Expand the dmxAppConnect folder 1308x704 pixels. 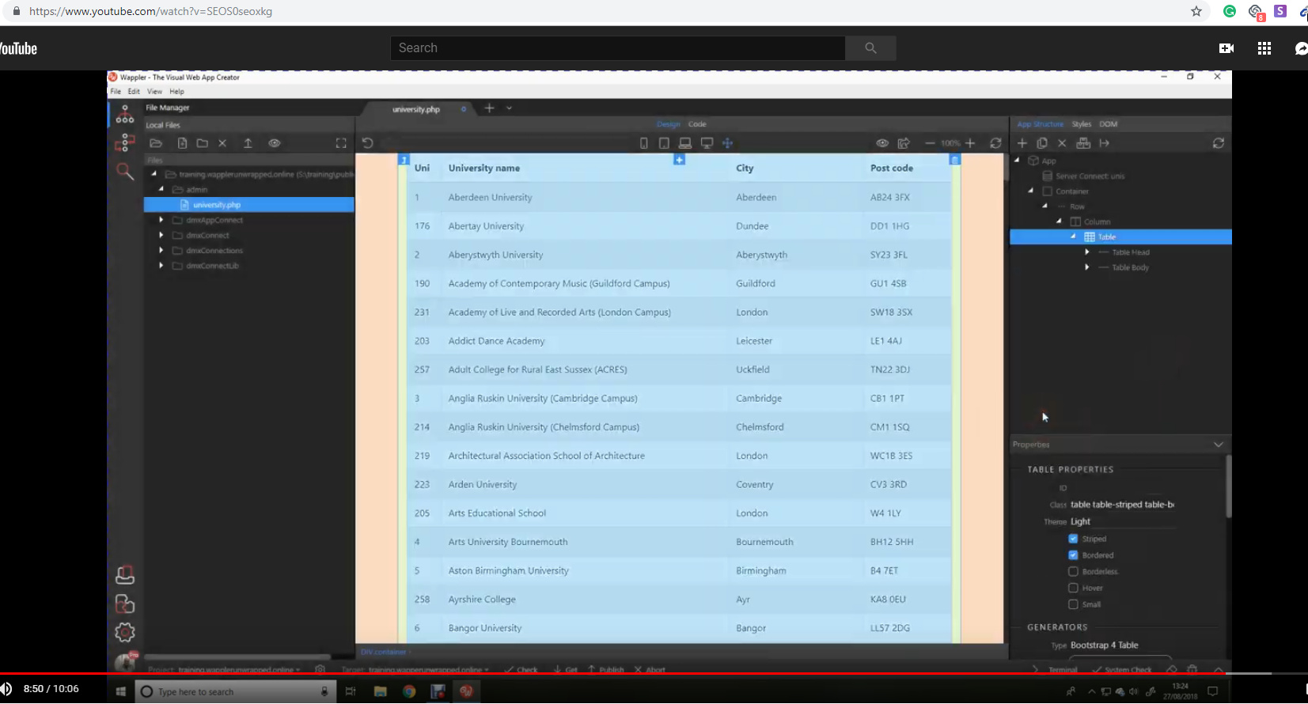coord(161,220)
